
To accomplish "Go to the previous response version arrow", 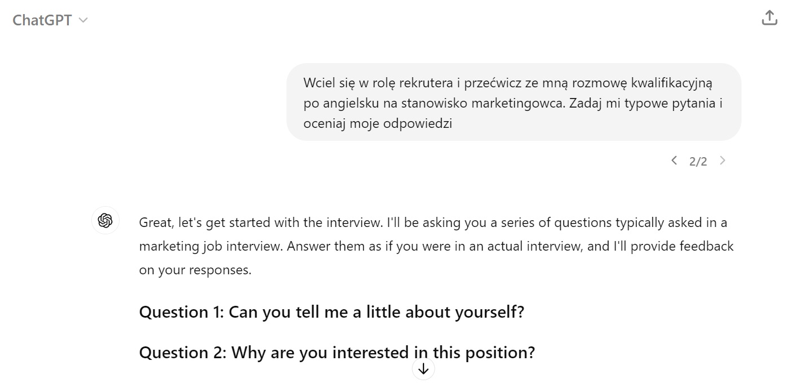I will pyautogui.click(x=674, y=161).
